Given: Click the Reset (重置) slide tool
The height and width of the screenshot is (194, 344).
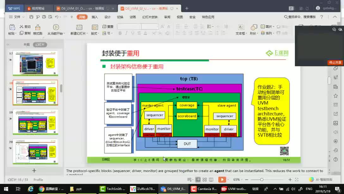Looking at the screenshot, I should point(108,27).
